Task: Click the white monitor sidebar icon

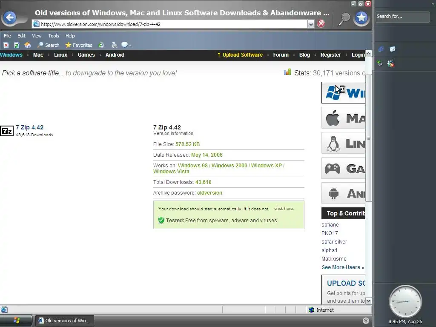Action: click(392, 49)
